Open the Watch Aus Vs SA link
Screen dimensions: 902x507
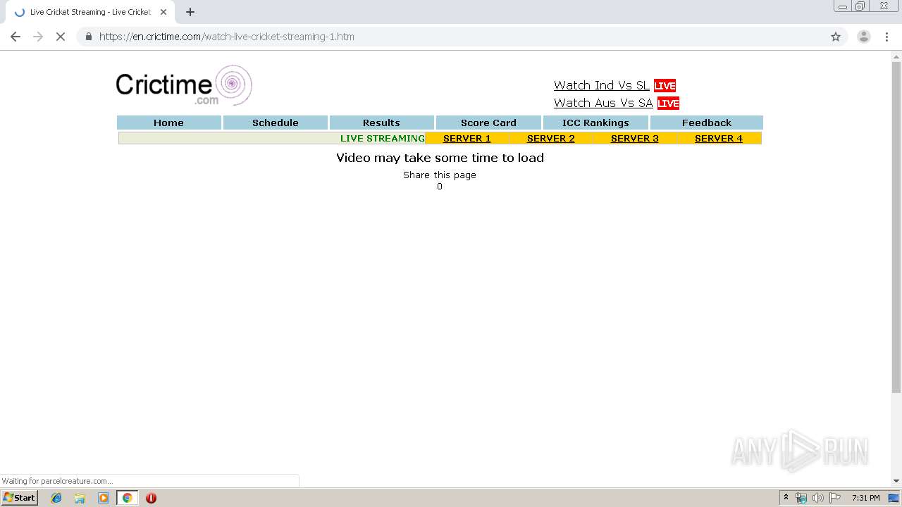point(603,103)
